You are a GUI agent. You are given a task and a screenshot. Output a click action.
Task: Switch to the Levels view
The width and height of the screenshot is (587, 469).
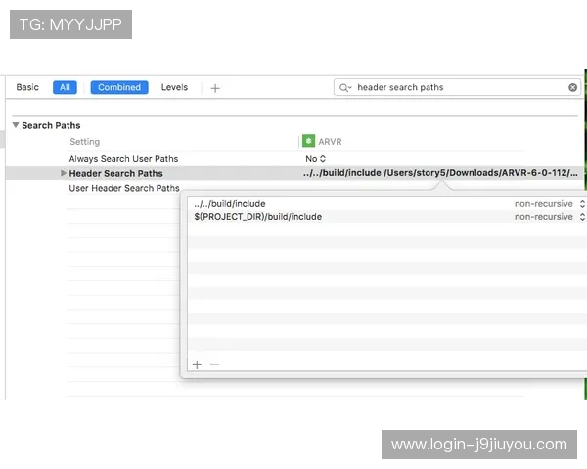coord(174,87)
